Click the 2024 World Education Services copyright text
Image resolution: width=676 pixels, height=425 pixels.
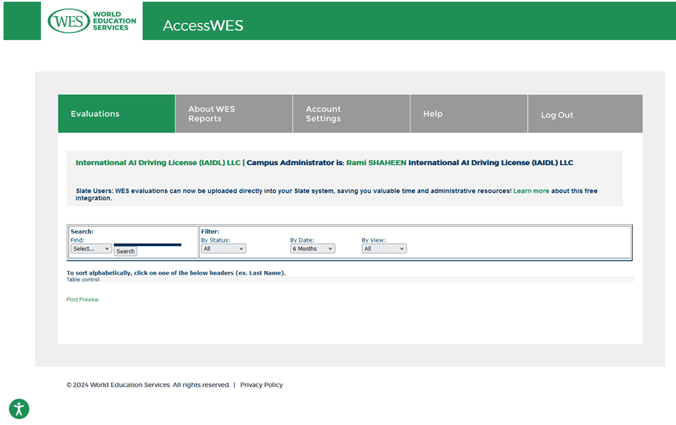click(148, 385)
